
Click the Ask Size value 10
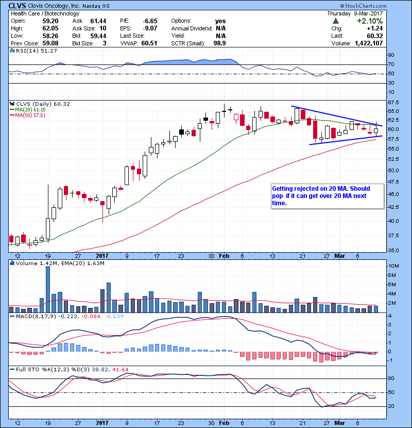pos(103,28)
